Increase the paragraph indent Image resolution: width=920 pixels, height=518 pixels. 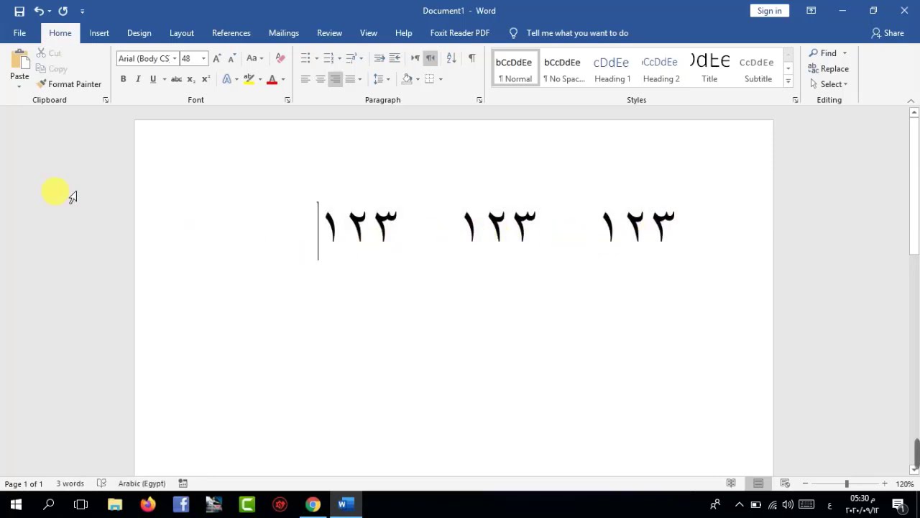[x=395, y=58]
